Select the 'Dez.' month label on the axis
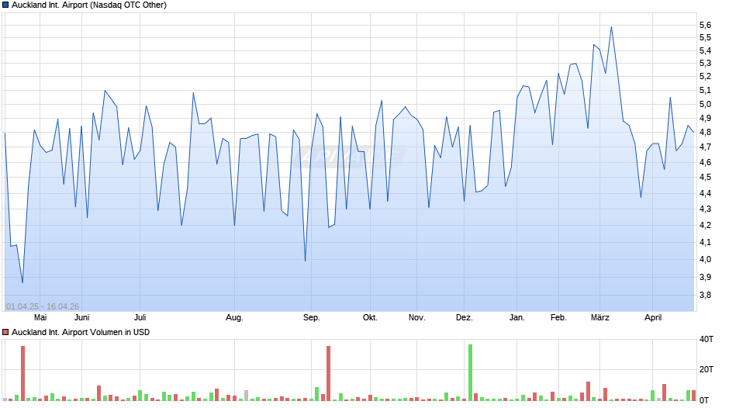This screenshot has width=729, height=408. tap(464, 318)
